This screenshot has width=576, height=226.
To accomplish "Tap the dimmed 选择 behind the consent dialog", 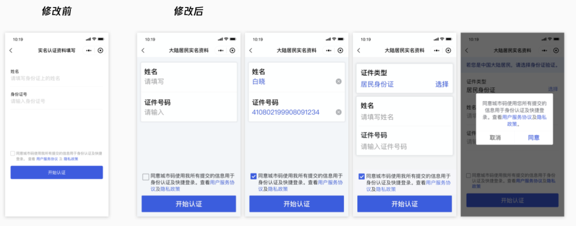I will pyautogui.click(x=553, y=89).
